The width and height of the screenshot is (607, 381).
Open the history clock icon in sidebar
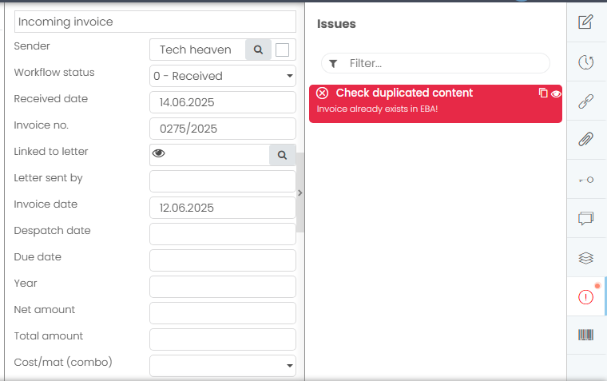click(585, 62)
